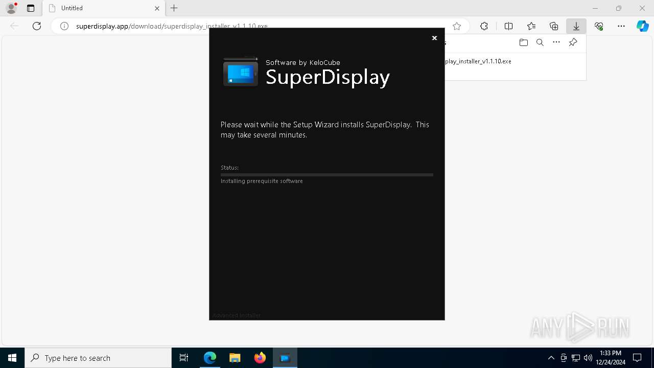
Task: Open the Windows Start menu
Action: tap(12, 358)
